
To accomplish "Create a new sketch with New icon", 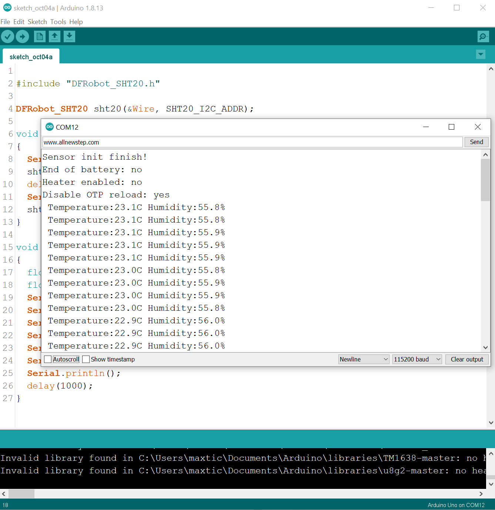I will 39,36.
